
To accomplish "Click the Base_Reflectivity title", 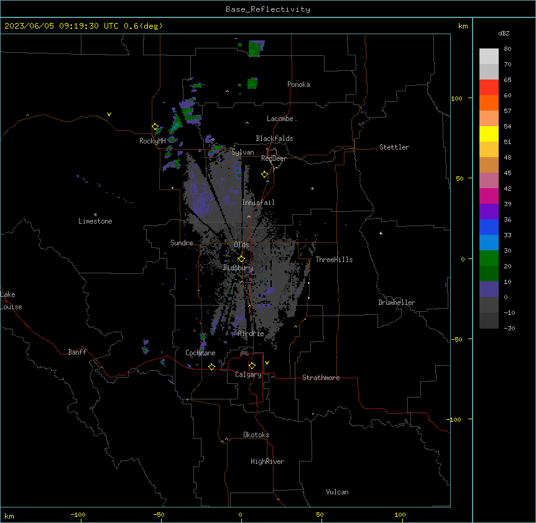I will coord(268,9).
